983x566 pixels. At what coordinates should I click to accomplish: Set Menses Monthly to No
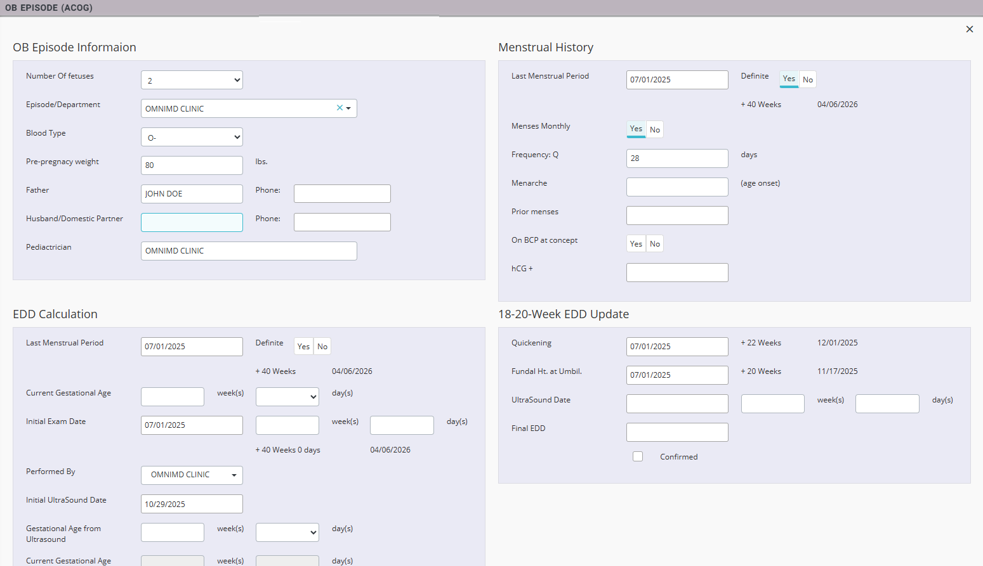click(x=655, y=129)
